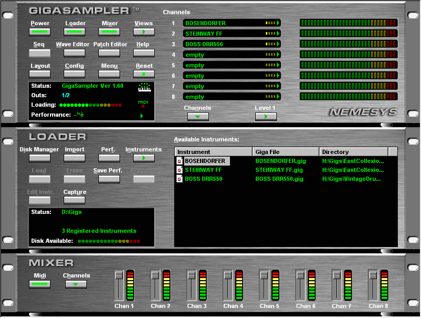The width and height of the screenshot is (421, 318).
Task: Open the Patch Editor
Action: click(109, 53)
